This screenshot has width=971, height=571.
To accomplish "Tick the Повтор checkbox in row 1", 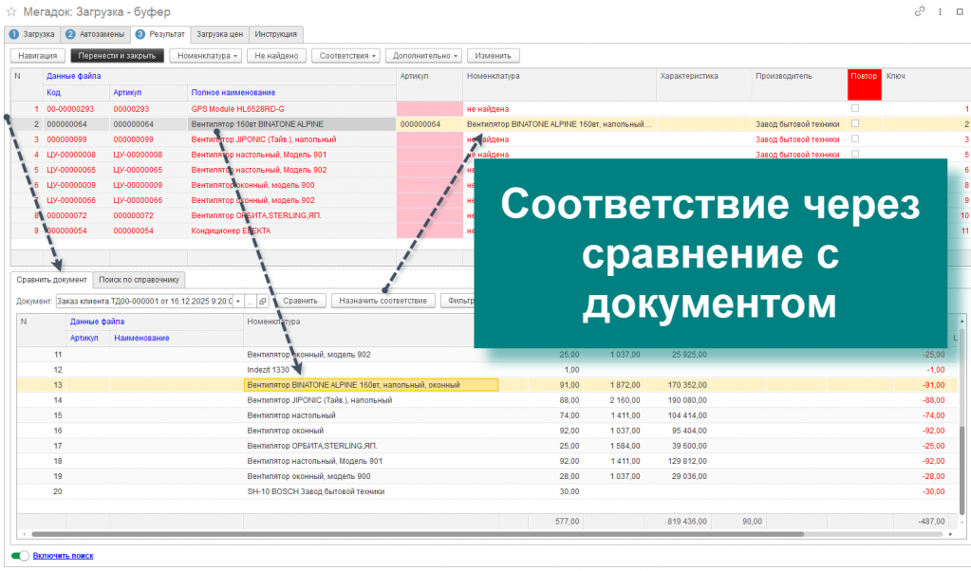I will (855, 108).
